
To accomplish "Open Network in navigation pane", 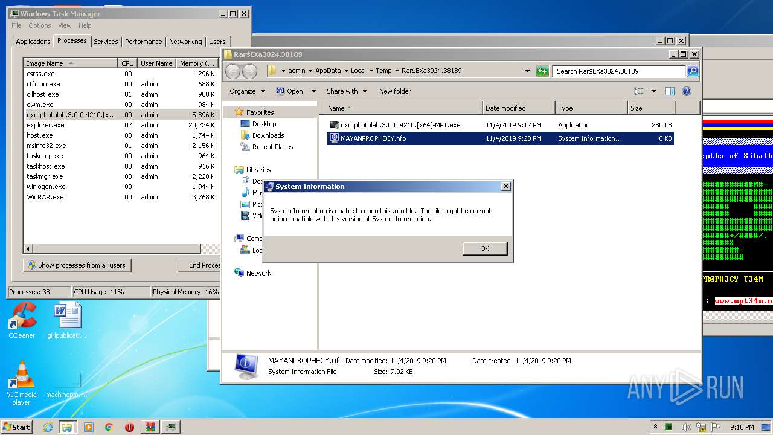I will click(258, 273).
